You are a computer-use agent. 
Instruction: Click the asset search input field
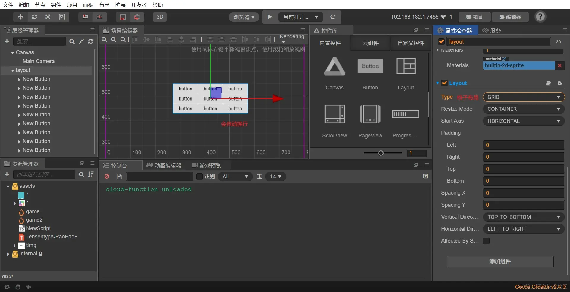(x=45, y=174)
